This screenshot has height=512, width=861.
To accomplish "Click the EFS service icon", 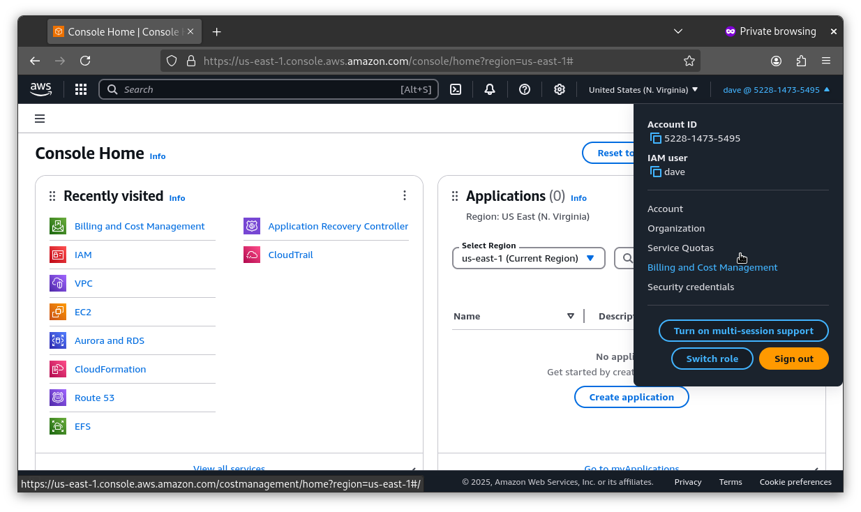I will pyautogui.click(x=58, y=426).
